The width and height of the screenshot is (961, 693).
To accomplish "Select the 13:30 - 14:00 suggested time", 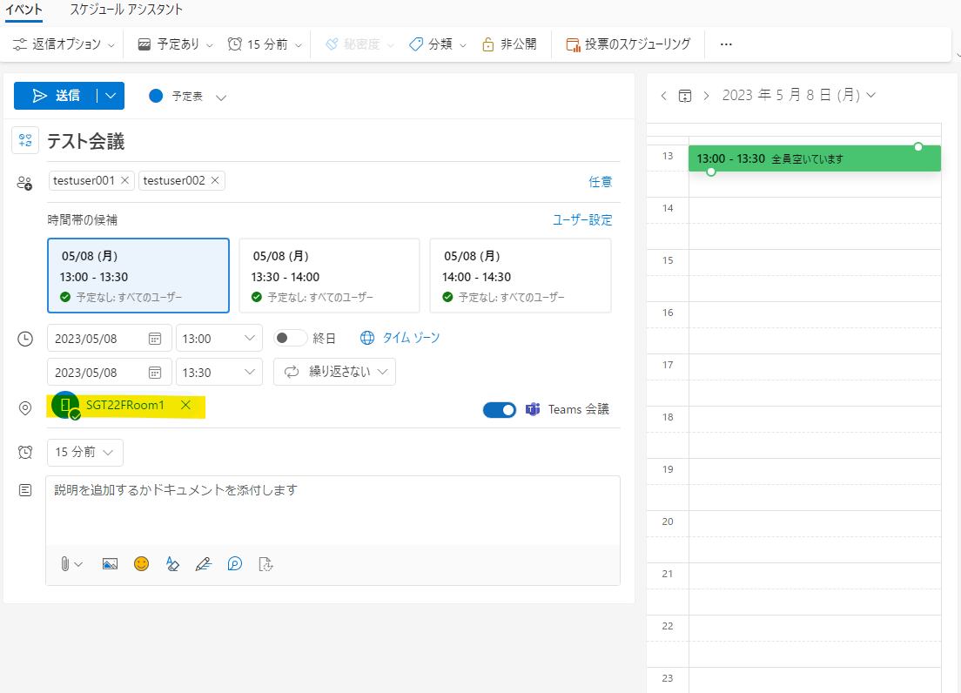I will click(x=329, y=276).
